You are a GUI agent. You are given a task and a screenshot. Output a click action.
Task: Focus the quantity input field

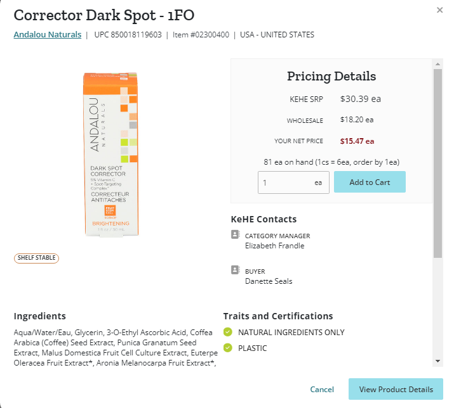pos(293,182)
